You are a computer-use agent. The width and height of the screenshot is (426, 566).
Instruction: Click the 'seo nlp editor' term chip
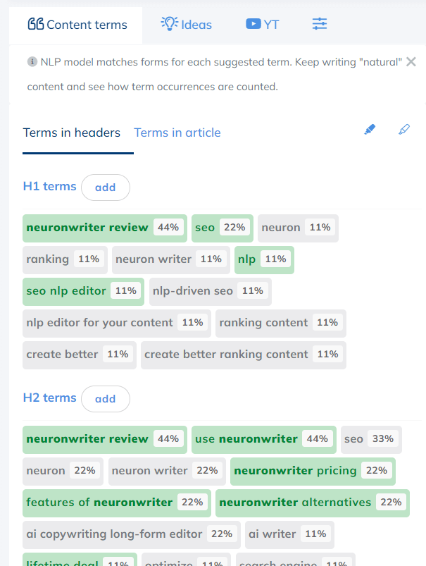tap(82, 290)
